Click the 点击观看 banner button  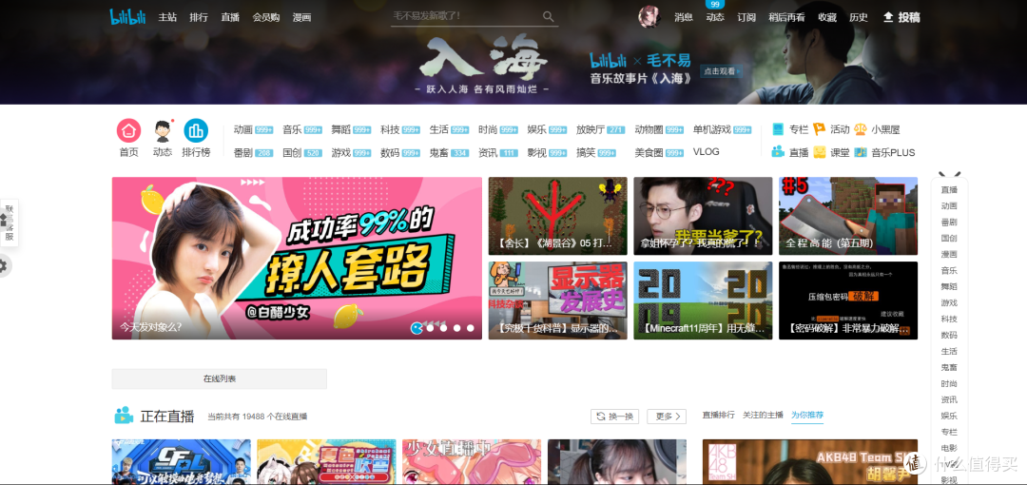click(721, 70)
